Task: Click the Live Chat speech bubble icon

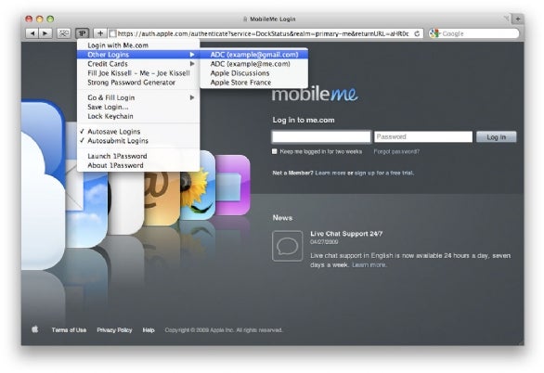Action: click(287, 246)
